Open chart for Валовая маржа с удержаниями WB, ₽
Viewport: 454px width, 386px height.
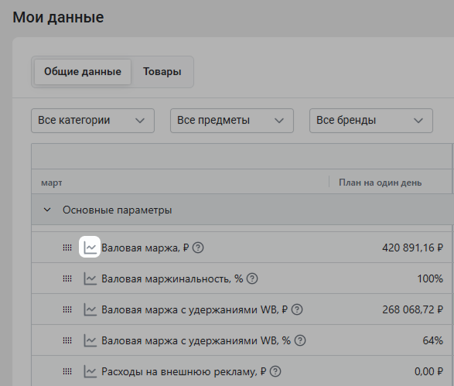click(x=90, y=309)
